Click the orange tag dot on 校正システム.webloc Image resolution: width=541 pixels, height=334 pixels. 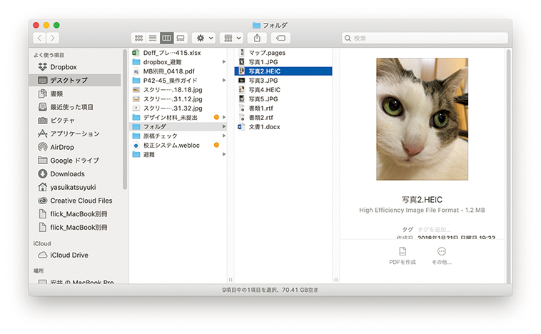coord(216,145)
